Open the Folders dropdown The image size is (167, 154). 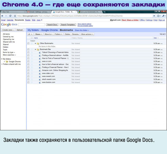(58, 34)
